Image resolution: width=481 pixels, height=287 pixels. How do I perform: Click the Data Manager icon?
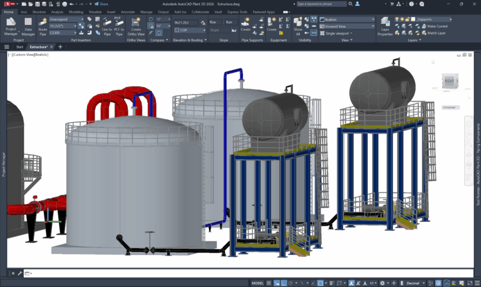click(29, 25)
